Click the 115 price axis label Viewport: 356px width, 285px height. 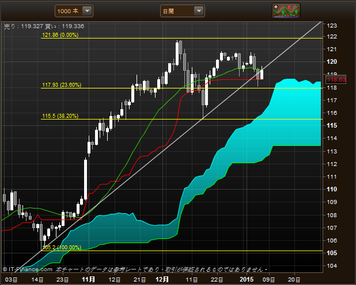click(332, 125)
